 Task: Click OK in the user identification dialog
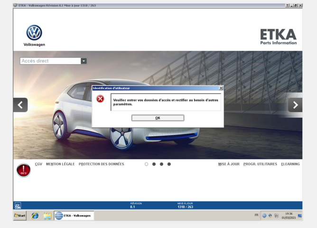158,118
